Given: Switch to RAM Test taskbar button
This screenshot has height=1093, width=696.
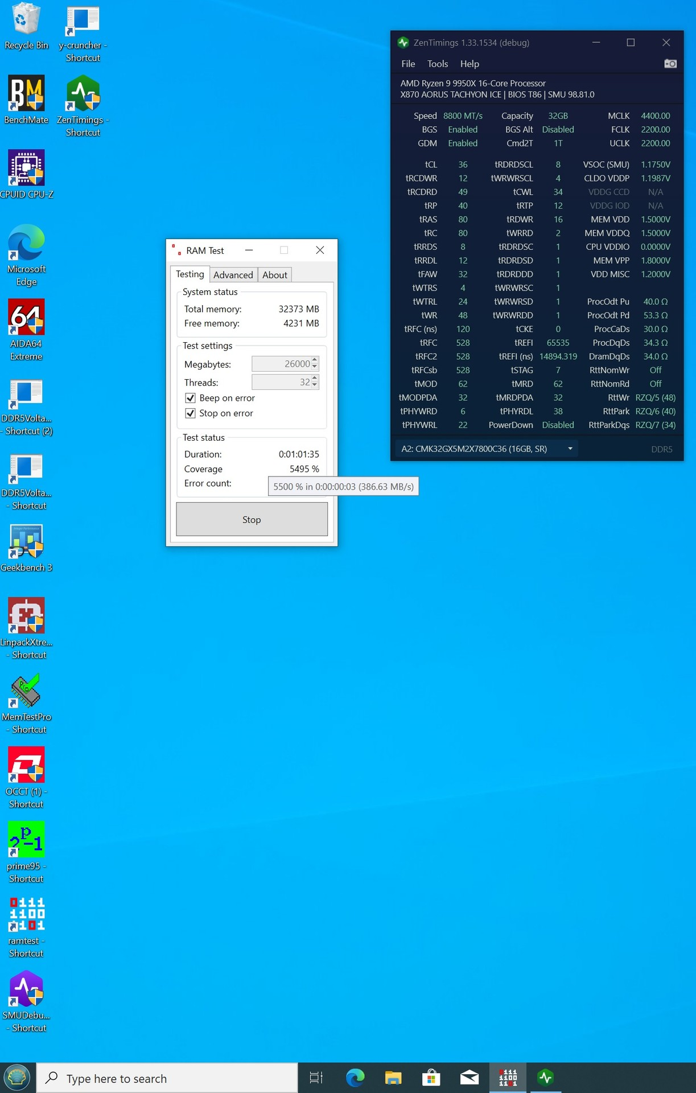Looking at the screenshot, I should [x=508, y=1078].
